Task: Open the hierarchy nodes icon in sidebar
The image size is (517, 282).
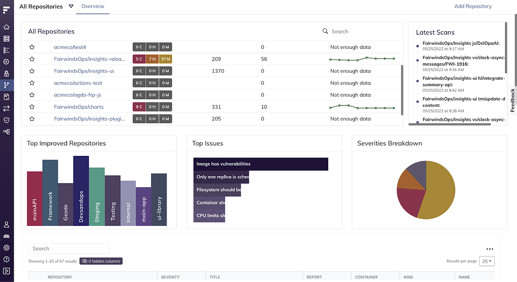Action: [6, 132]
